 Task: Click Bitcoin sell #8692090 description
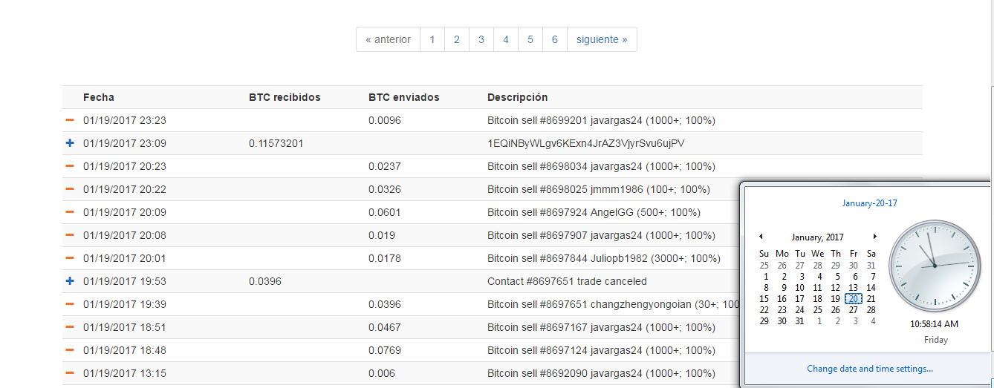pos(601,373)
